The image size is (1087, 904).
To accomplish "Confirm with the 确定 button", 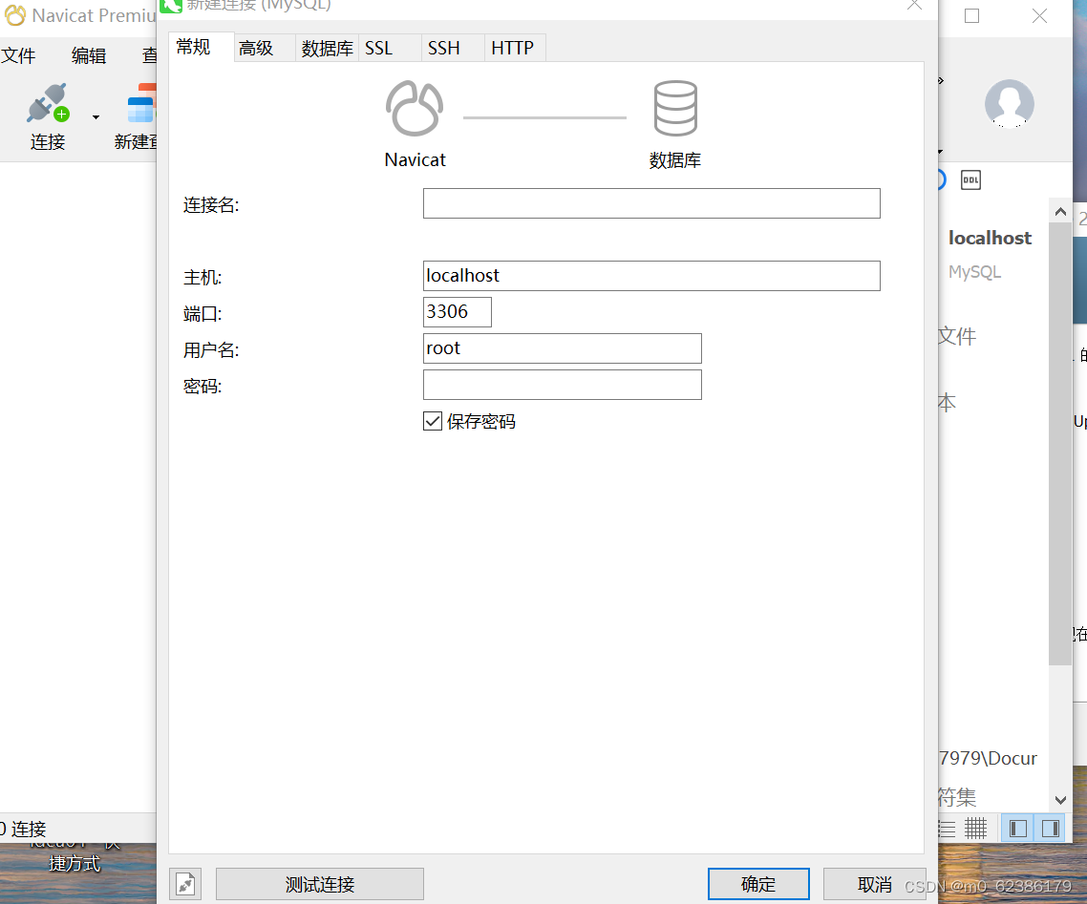I will coord(758,884).
